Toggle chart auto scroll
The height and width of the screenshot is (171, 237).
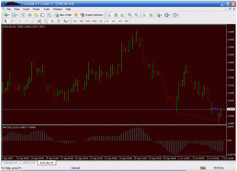click(x=144, y=15)
